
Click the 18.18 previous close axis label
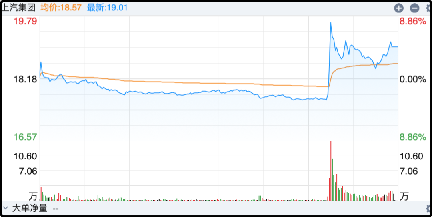pos(25,79)
